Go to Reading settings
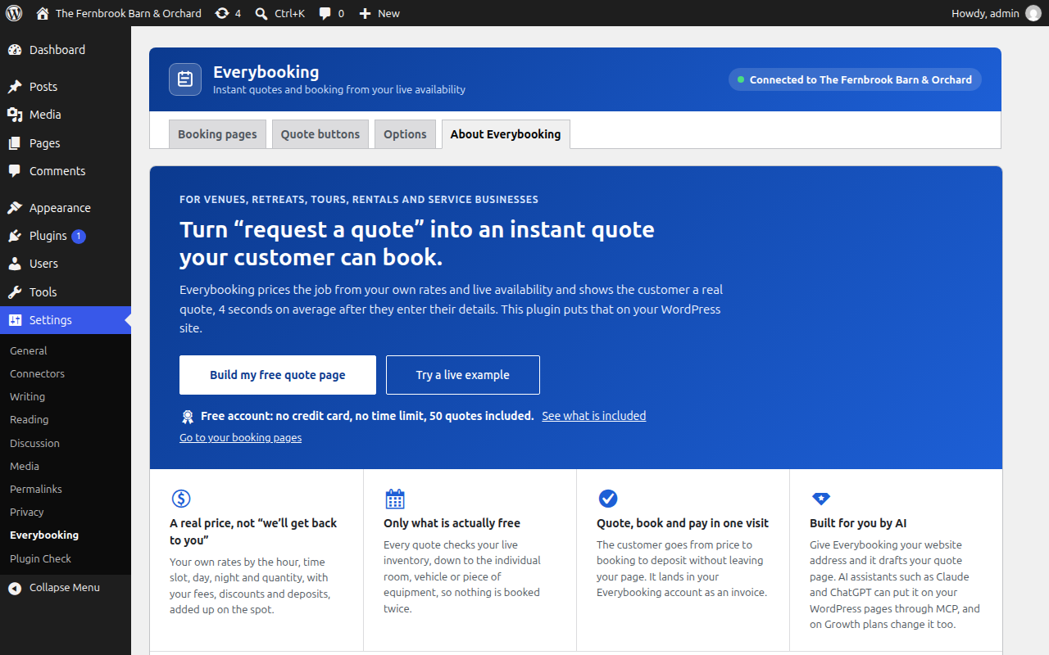Viewport: 1049px width, 655px height. pyautogui.click(x=66, y=419)
